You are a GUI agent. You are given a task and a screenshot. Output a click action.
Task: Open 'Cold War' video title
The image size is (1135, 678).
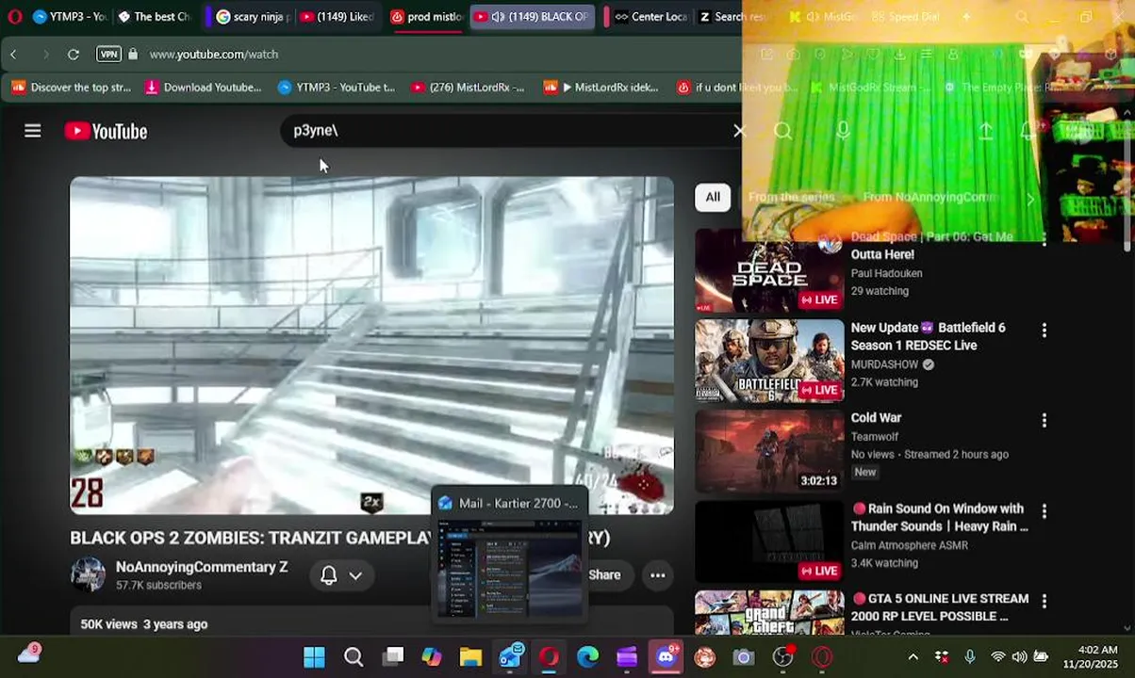(876, 418)
